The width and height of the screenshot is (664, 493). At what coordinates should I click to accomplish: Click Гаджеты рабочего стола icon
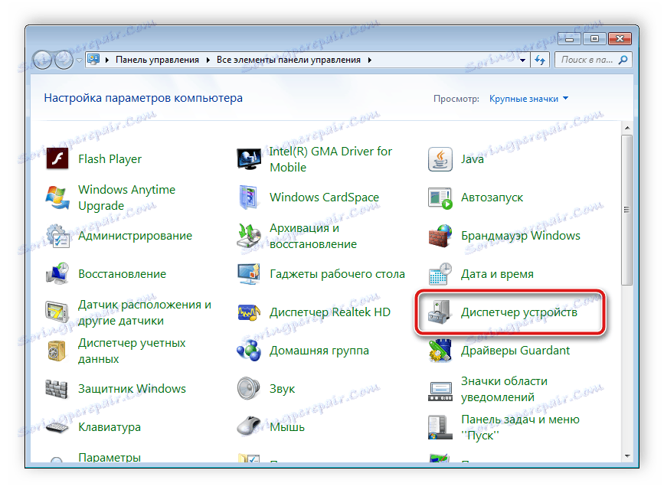point(249,274)
